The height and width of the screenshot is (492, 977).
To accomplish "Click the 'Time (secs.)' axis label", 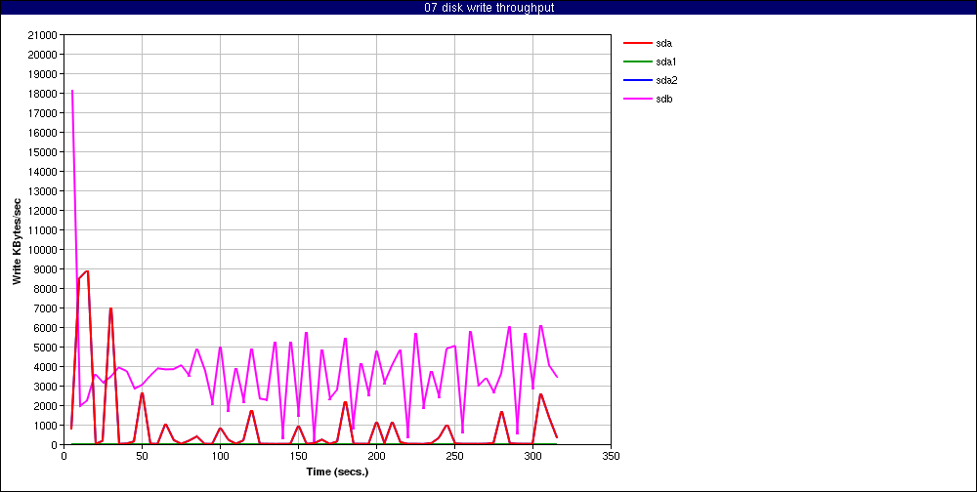I will [x=337, y=471].
